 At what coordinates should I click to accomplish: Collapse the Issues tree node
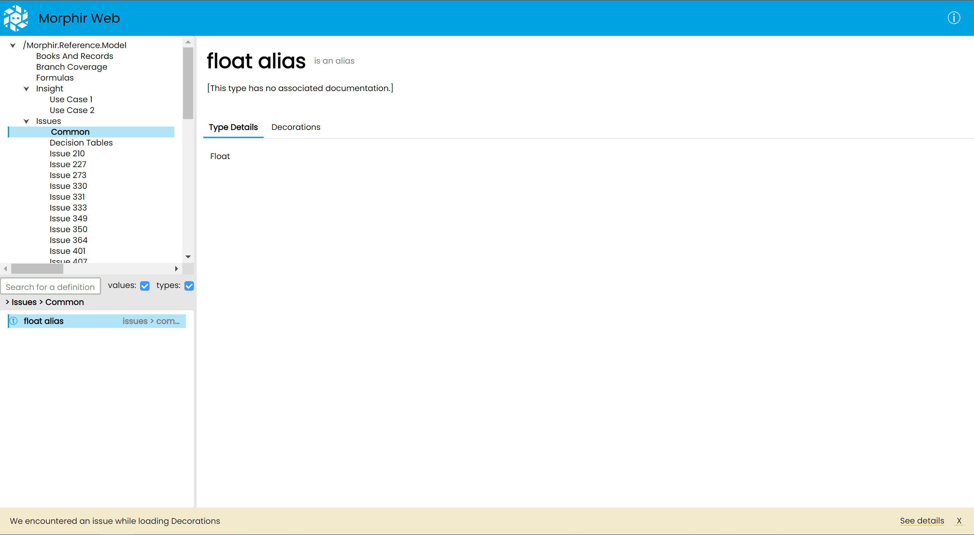26,121
